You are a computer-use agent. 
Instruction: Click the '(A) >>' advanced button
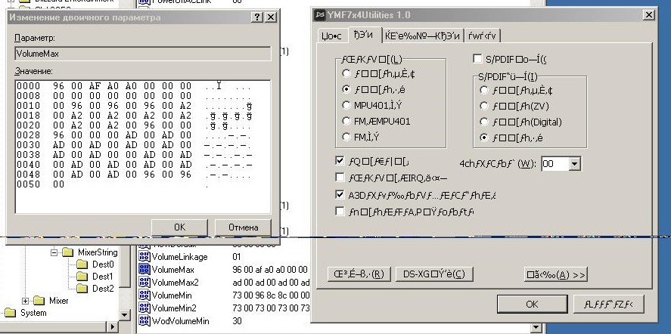pos(555,274)
